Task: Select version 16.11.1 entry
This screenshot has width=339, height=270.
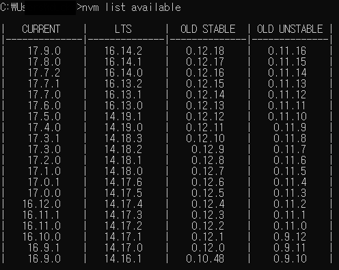Action: pyautogui.click(x=41, y=215)
